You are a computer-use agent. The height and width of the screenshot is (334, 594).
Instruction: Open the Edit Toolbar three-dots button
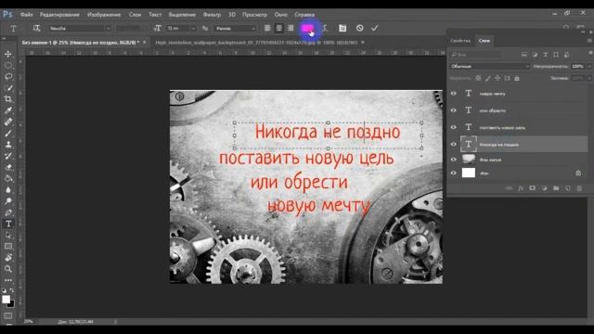(8, 280)
